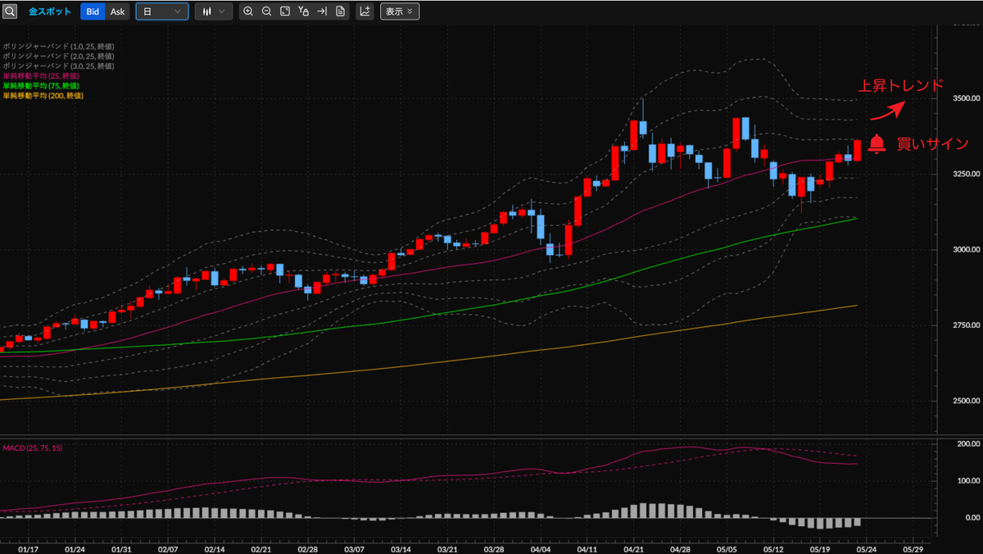Select the zoom-out icon on the toolbar

tap(266, 11)
